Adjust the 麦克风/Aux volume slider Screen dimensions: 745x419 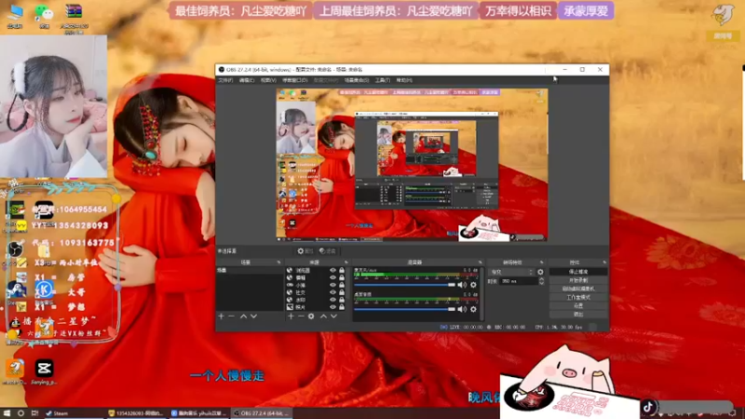[405, 285]
